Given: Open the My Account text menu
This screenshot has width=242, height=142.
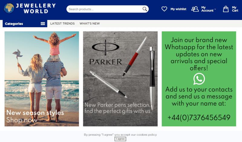Looking at the screenshot, I should (x=207, y=9).
